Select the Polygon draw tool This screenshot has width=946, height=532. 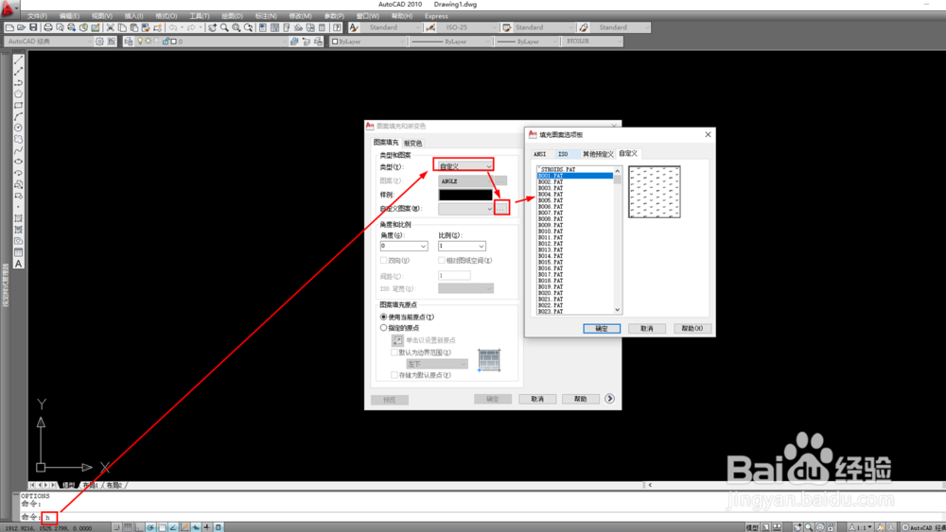(18, 94)
